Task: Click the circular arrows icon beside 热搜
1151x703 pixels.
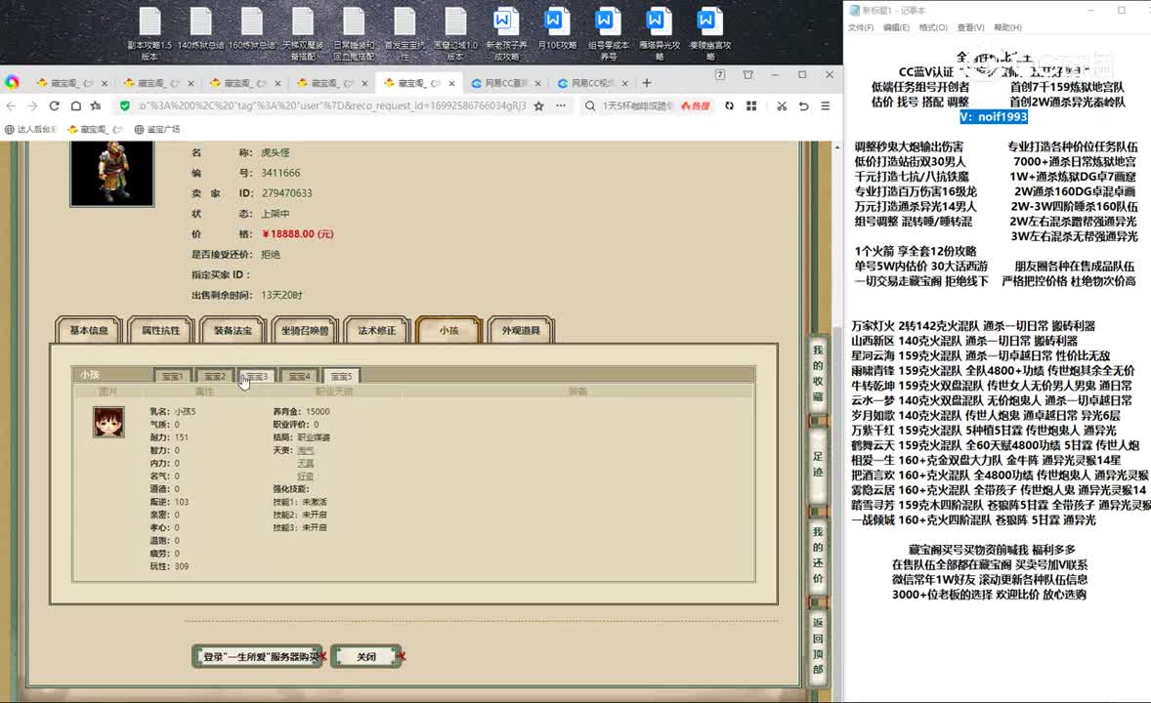Action: pyautogui.click(x=729, y=105)
